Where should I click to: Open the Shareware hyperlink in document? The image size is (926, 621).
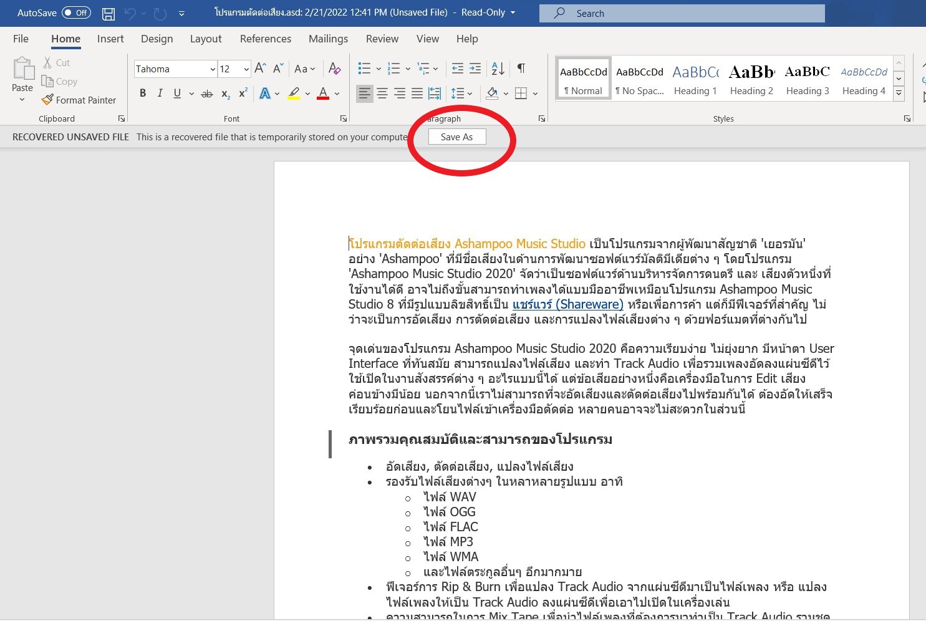coord(567,304)
